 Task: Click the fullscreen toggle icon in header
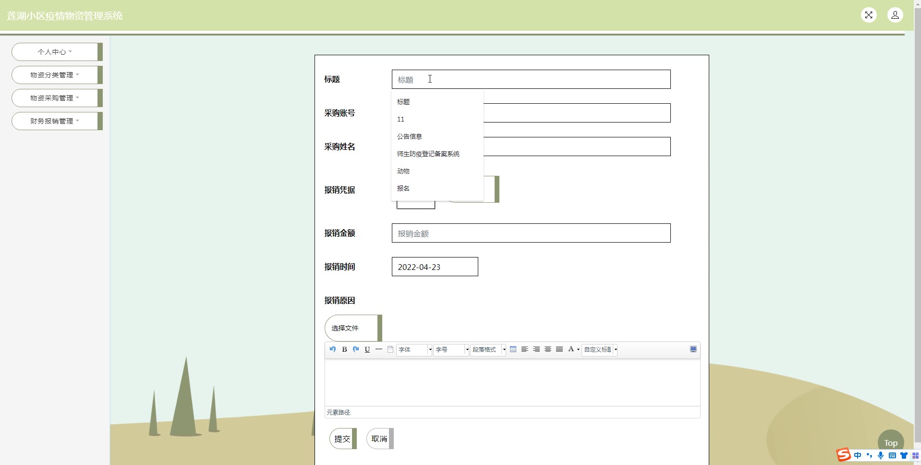(869, 15)
